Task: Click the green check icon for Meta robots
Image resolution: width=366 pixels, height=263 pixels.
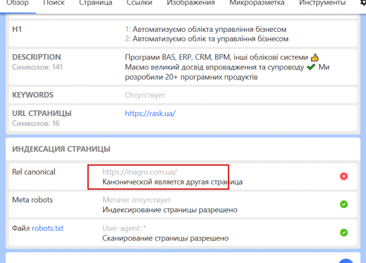Action: click(343, 204)
